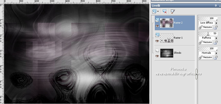Select the Sfondo layer thumbnail
Viewport: 221px width, 104px height.
click(167, 53)
